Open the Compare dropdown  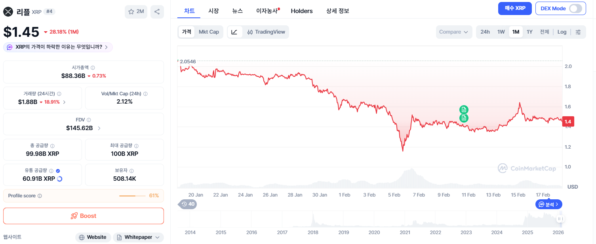[454, 32]
